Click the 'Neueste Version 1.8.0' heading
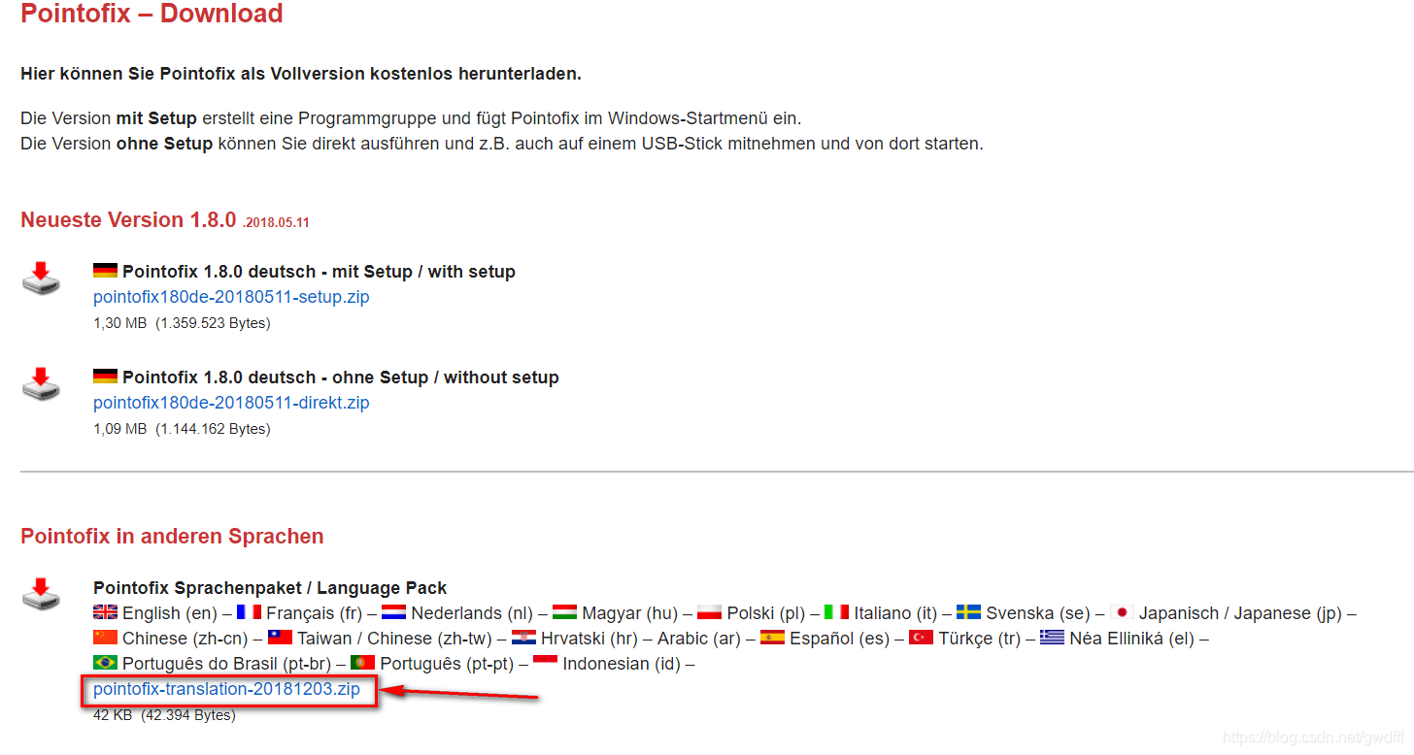This screenshot has height=755, width=1414. coord(128,219)
